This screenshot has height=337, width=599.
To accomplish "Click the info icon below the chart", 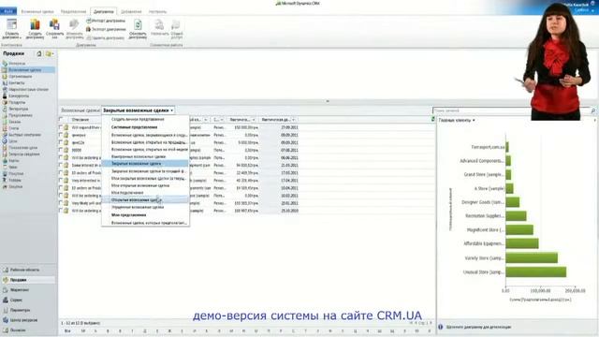I will coord(441,327).
